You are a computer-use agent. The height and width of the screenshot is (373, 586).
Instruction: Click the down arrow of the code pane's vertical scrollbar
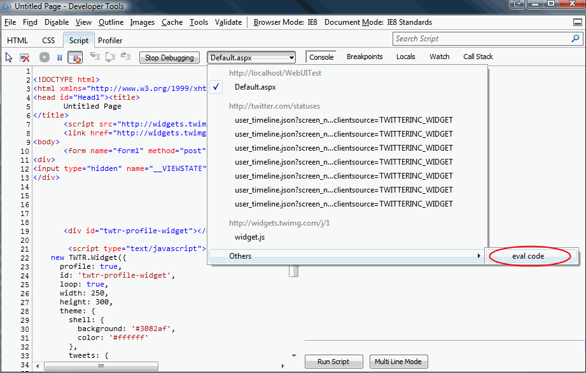coord(294,355)
